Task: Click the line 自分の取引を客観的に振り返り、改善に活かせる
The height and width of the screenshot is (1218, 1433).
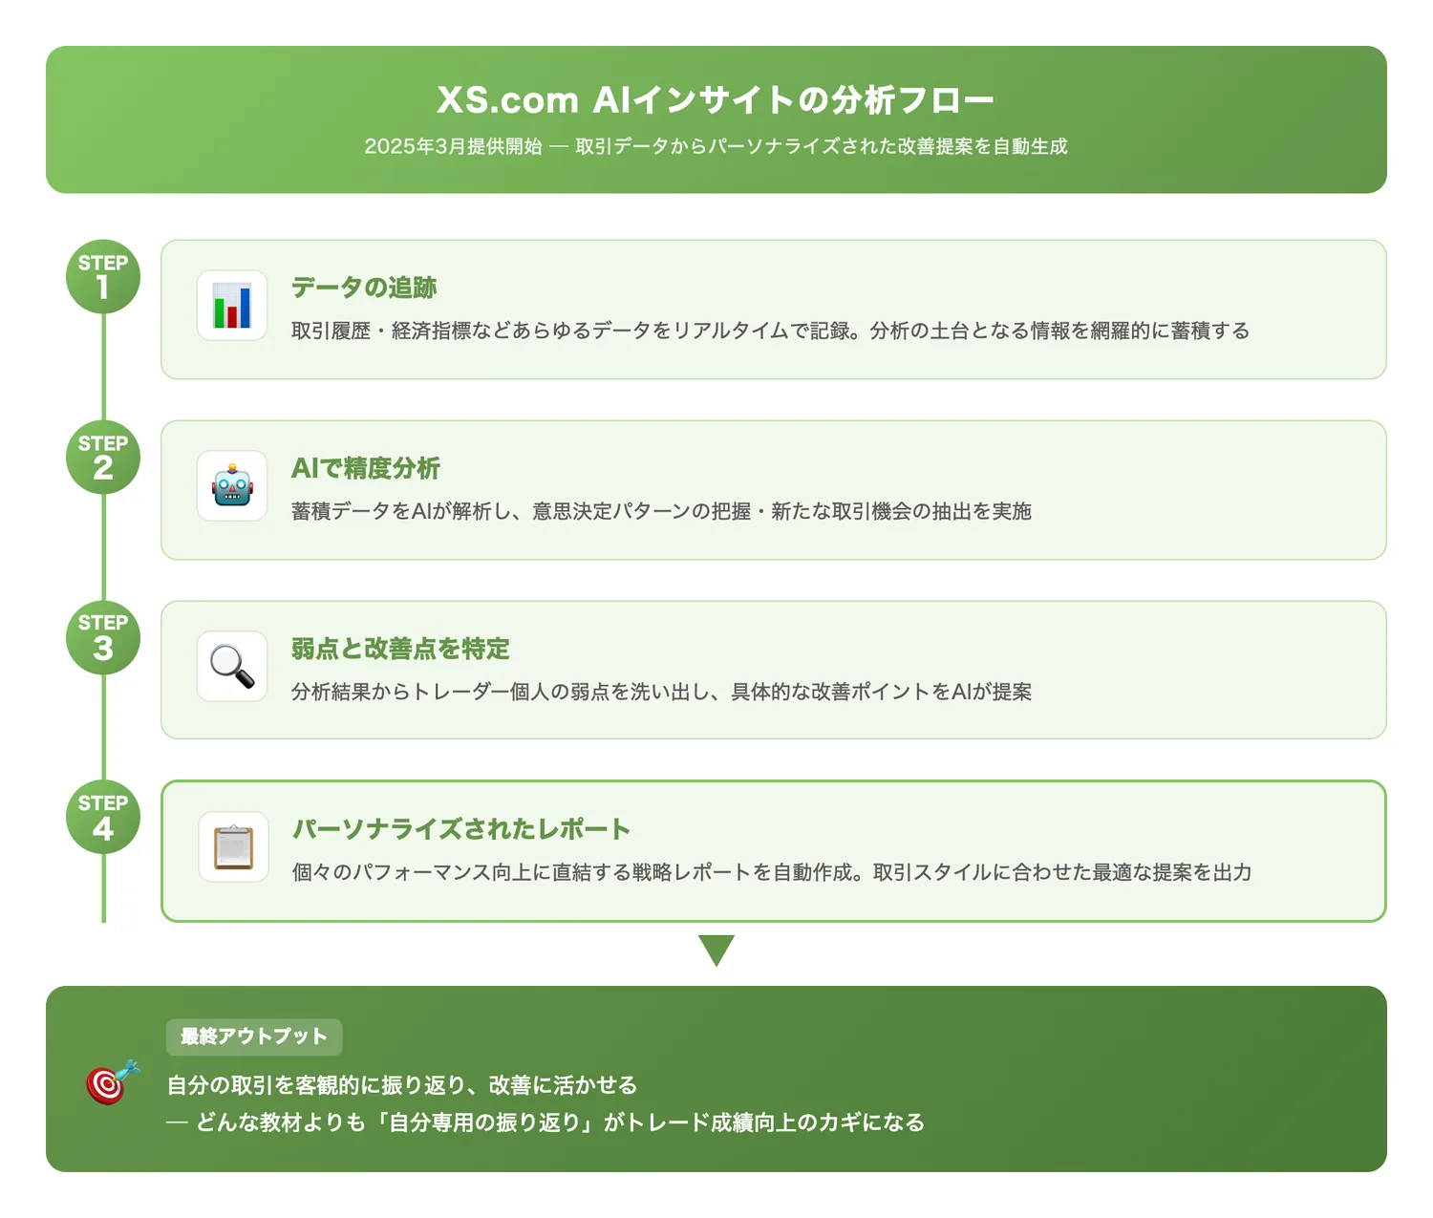Action: tap(402, 1085)
